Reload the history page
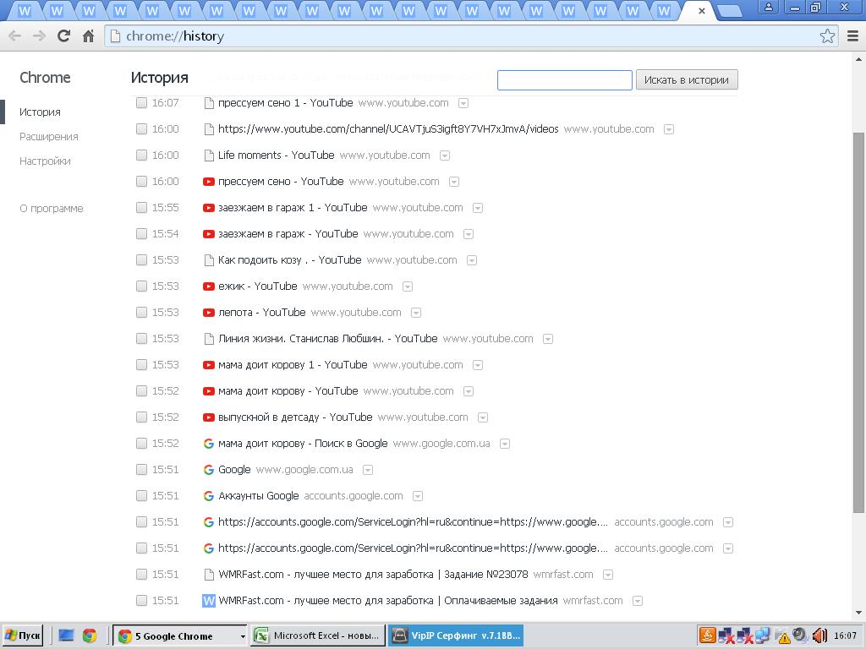 63,36
